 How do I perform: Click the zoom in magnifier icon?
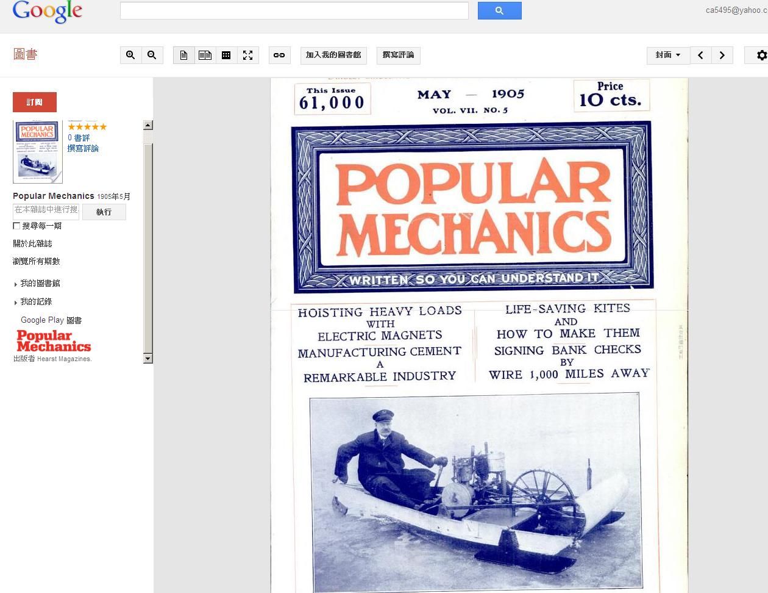tap(130, 55)
